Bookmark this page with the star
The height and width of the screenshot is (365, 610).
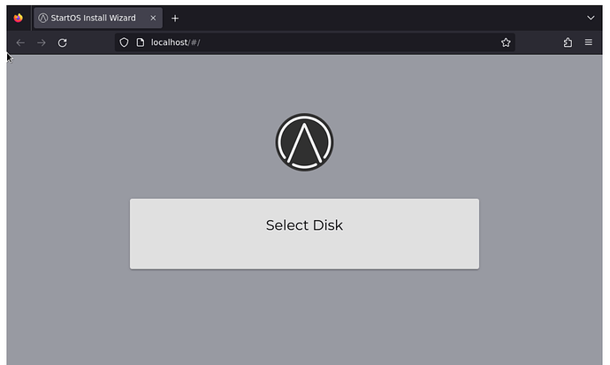point(506,42)
